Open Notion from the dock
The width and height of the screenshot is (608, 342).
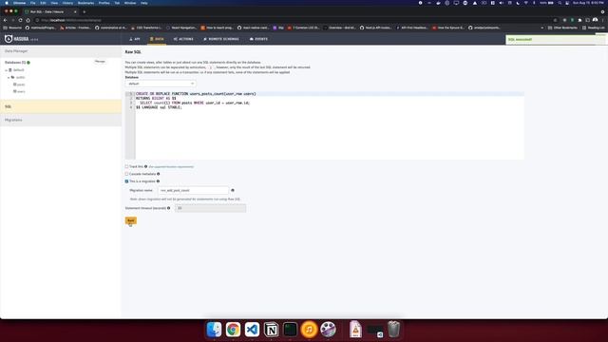coord(271,330)
